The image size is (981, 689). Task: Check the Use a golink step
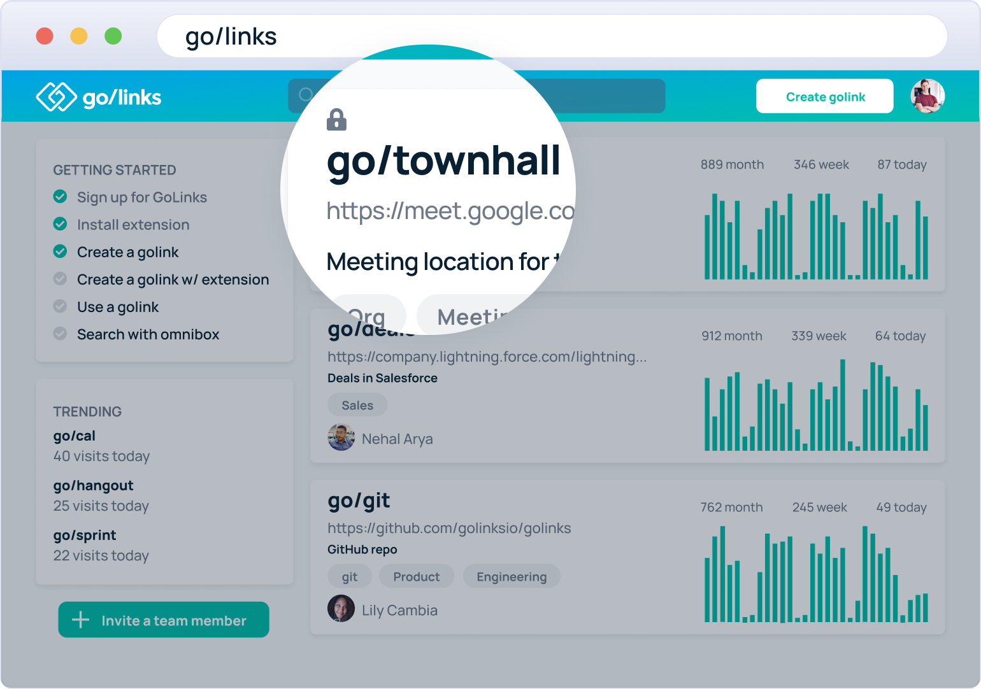pos(61,306)
